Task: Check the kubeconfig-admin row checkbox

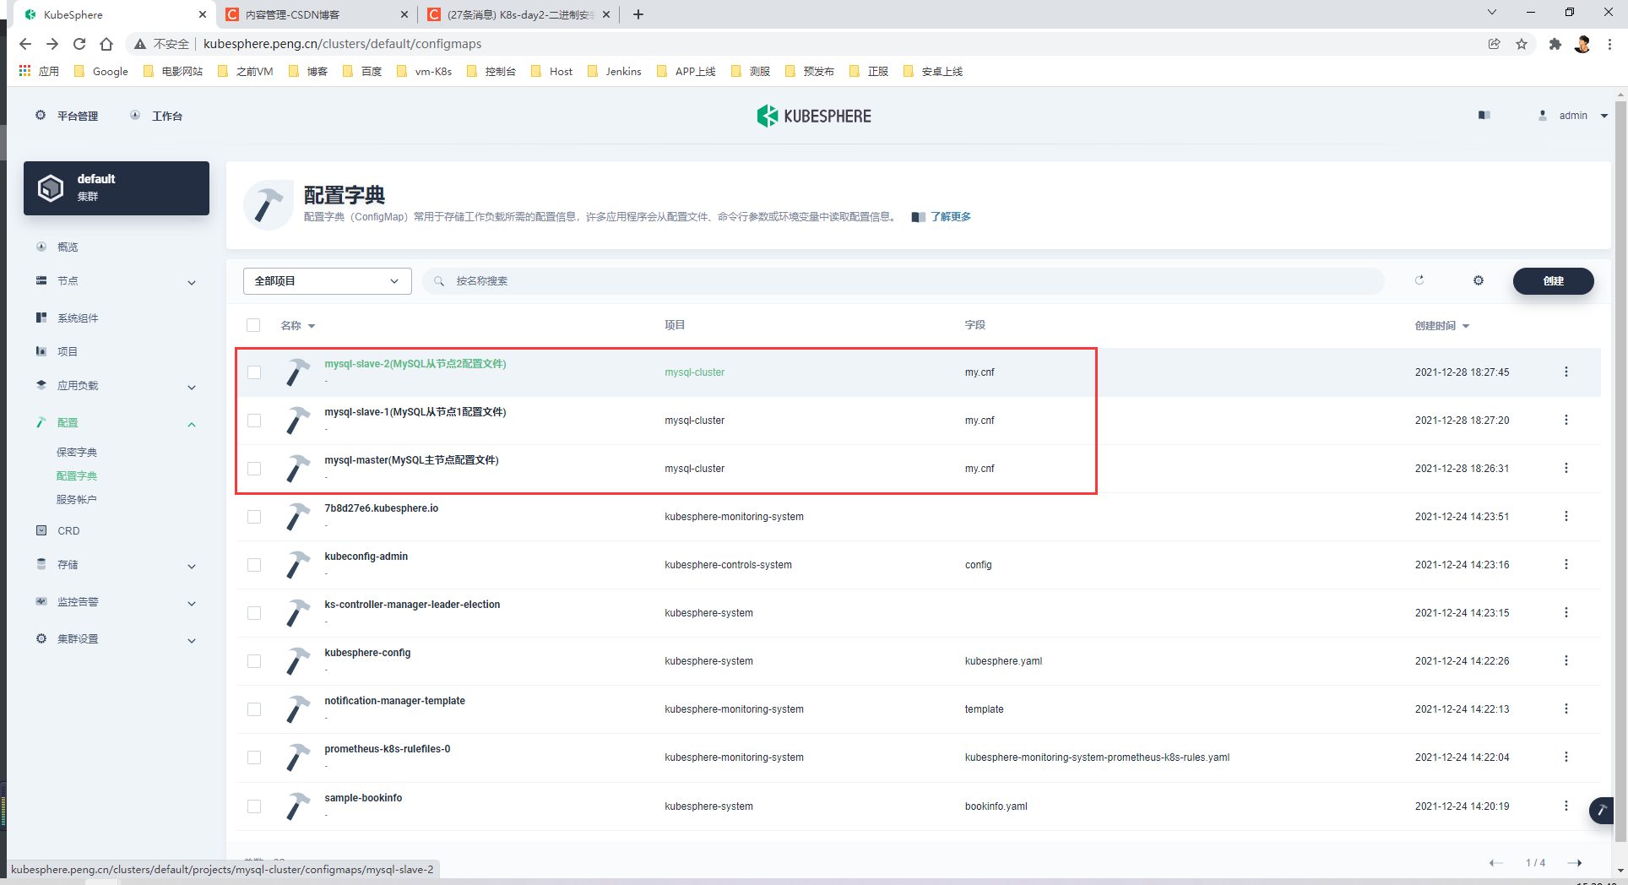Action: point(254,565)
